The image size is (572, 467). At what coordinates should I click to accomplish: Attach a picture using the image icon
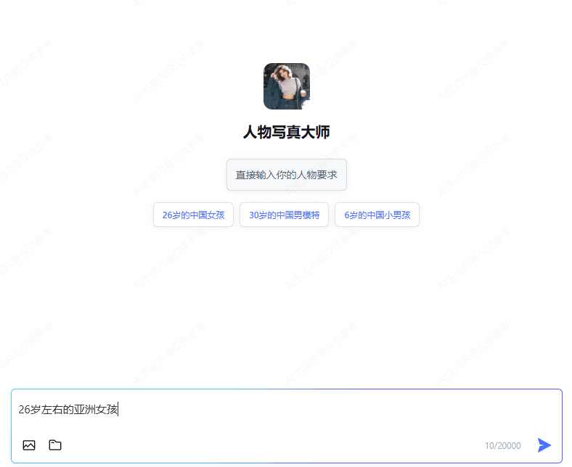(x=29, y=445)
